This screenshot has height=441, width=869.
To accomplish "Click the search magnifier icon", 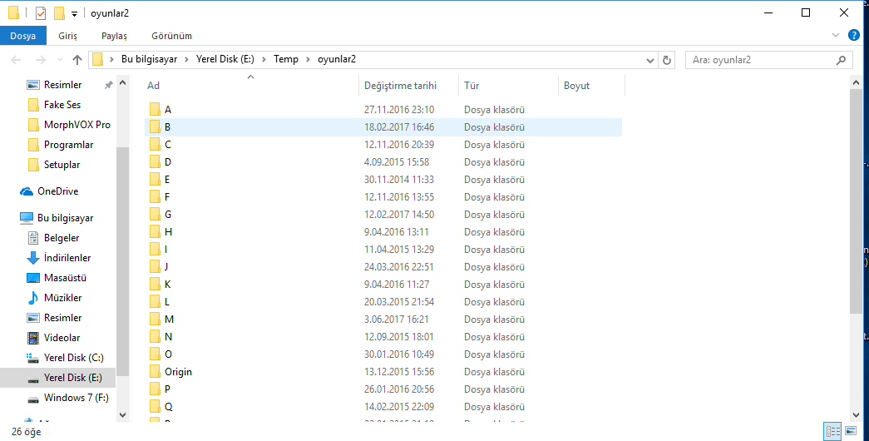I will pyautogui.click(x=842, y=60).
